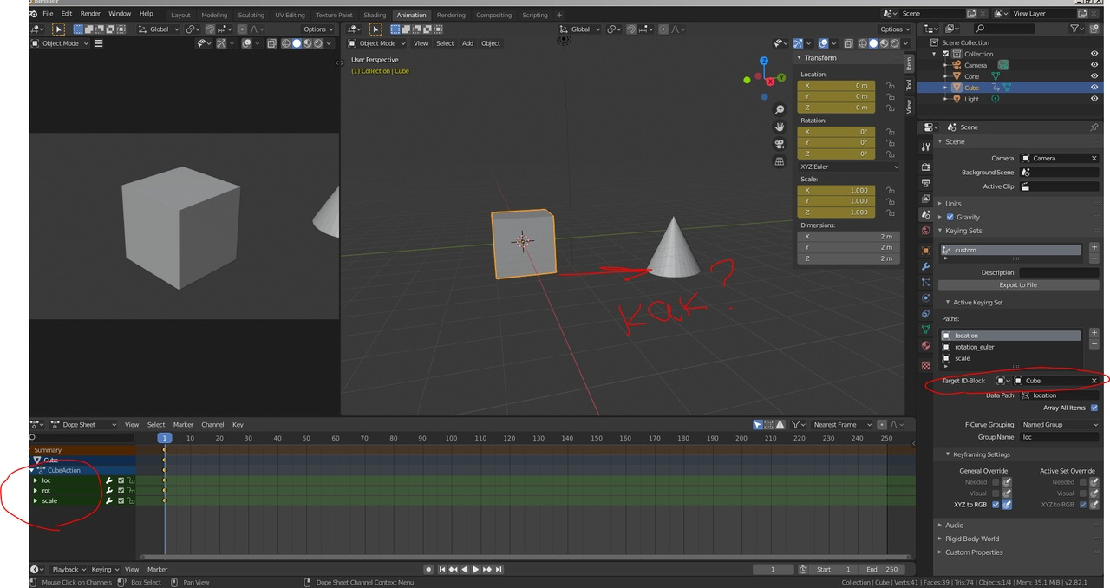The width and height of the screenshot is (1110, 588).
Task: Toggle camera view with the camera gizmo icon
Action: 780,144
